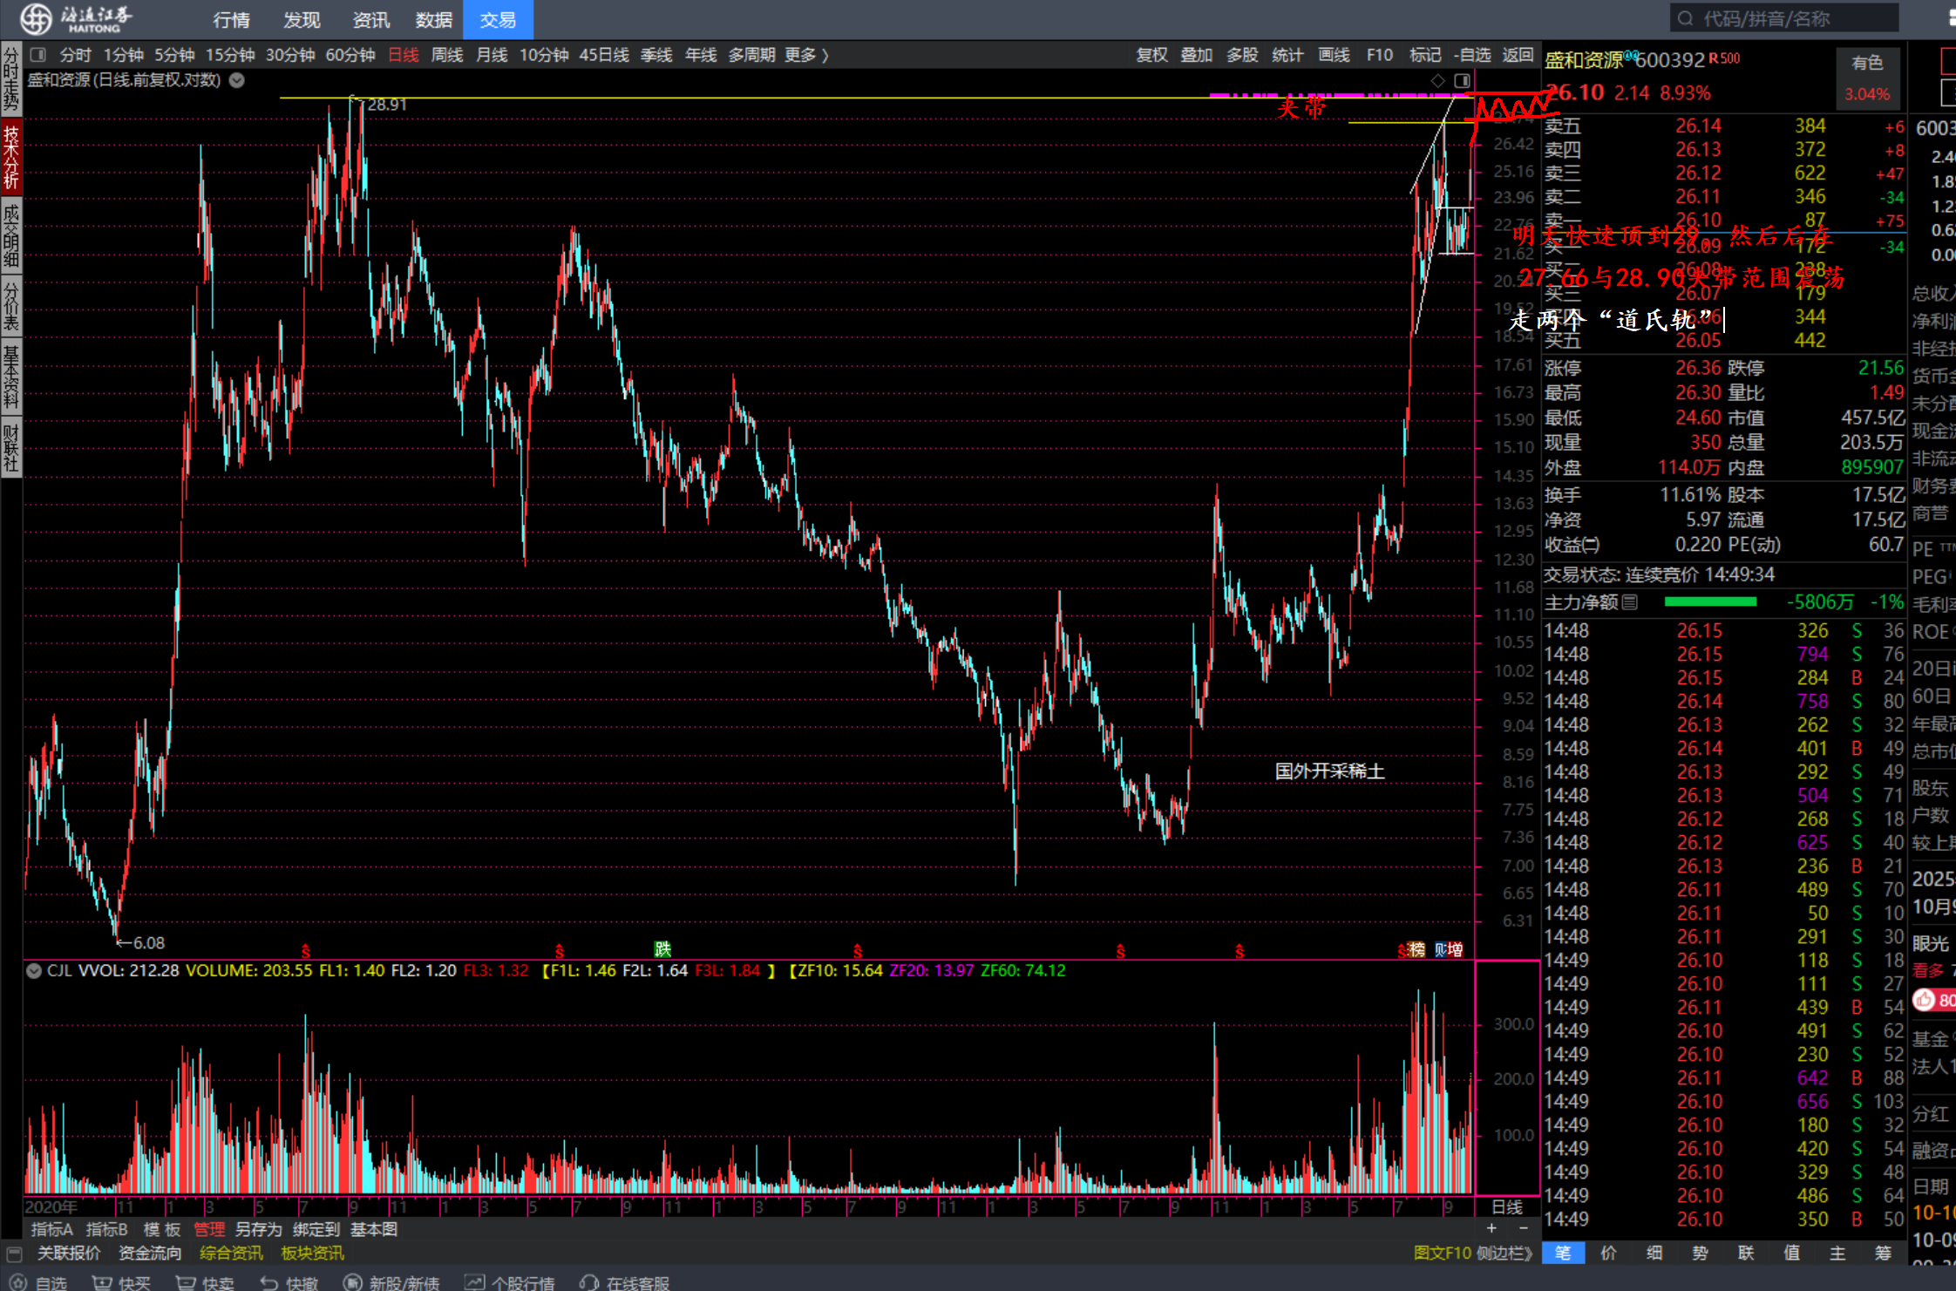The image size is (1956, 1291).
Task: Click the online customer service headset icon
Action: point(589,1282)
